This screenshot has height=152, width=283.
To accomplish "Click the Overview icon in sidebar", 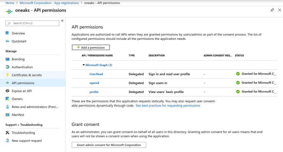I will point(7,33).
